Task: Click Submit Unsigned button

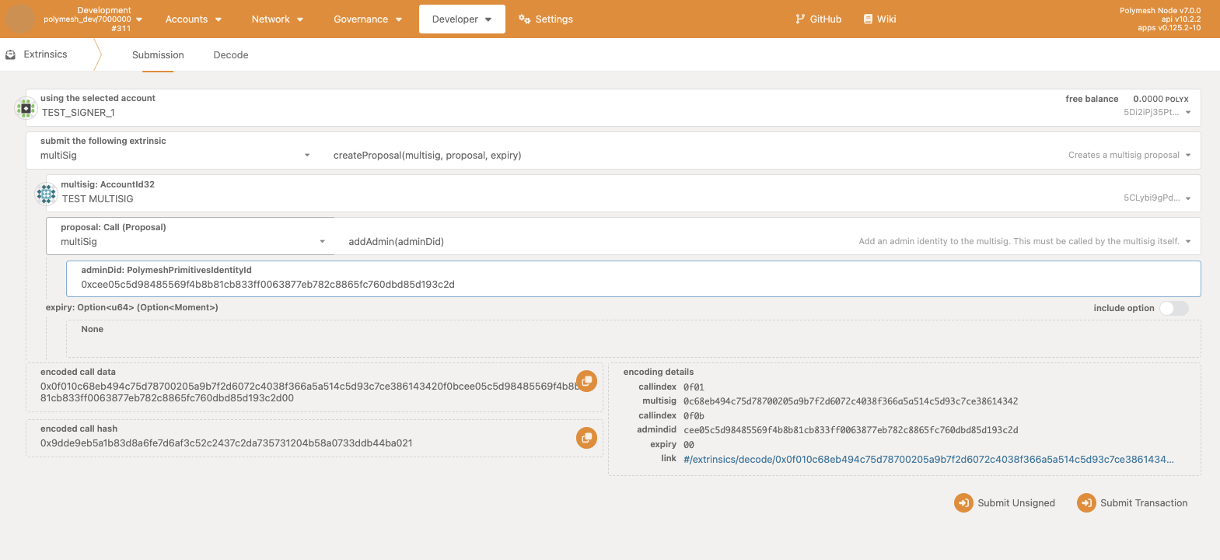Action: [1005, 503]
